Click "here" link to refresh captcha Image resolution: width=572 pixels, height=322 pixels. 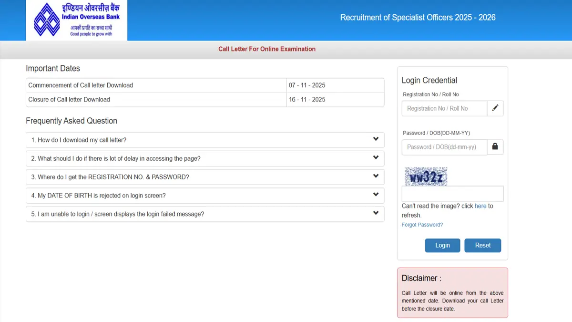point(480,206)
